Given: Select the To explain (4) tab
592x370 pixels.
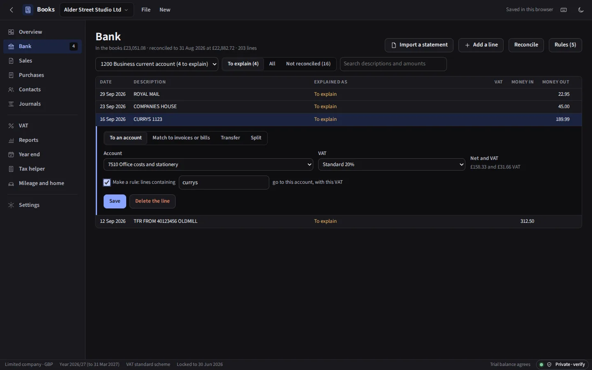Looking at the screenshot, I should tap(243, 64).
